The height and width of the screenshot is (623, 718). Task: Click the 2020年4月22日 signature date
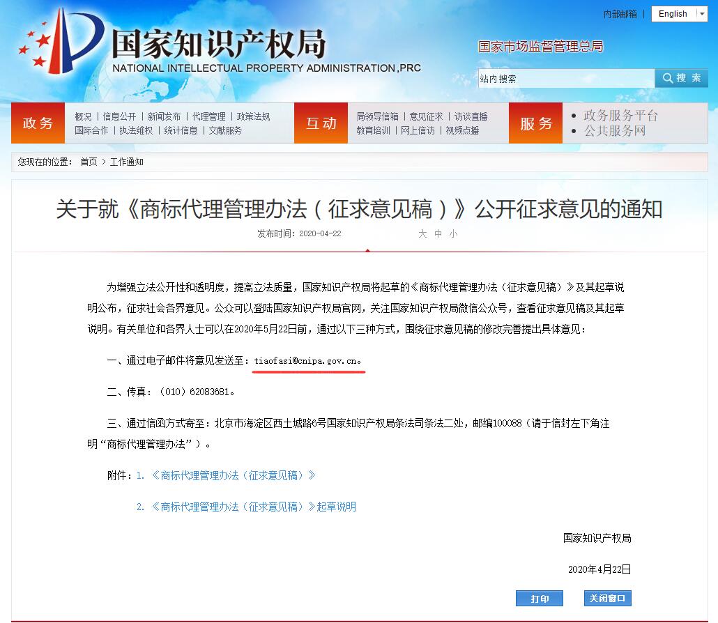pyautogui.click(x=599, y=569)
